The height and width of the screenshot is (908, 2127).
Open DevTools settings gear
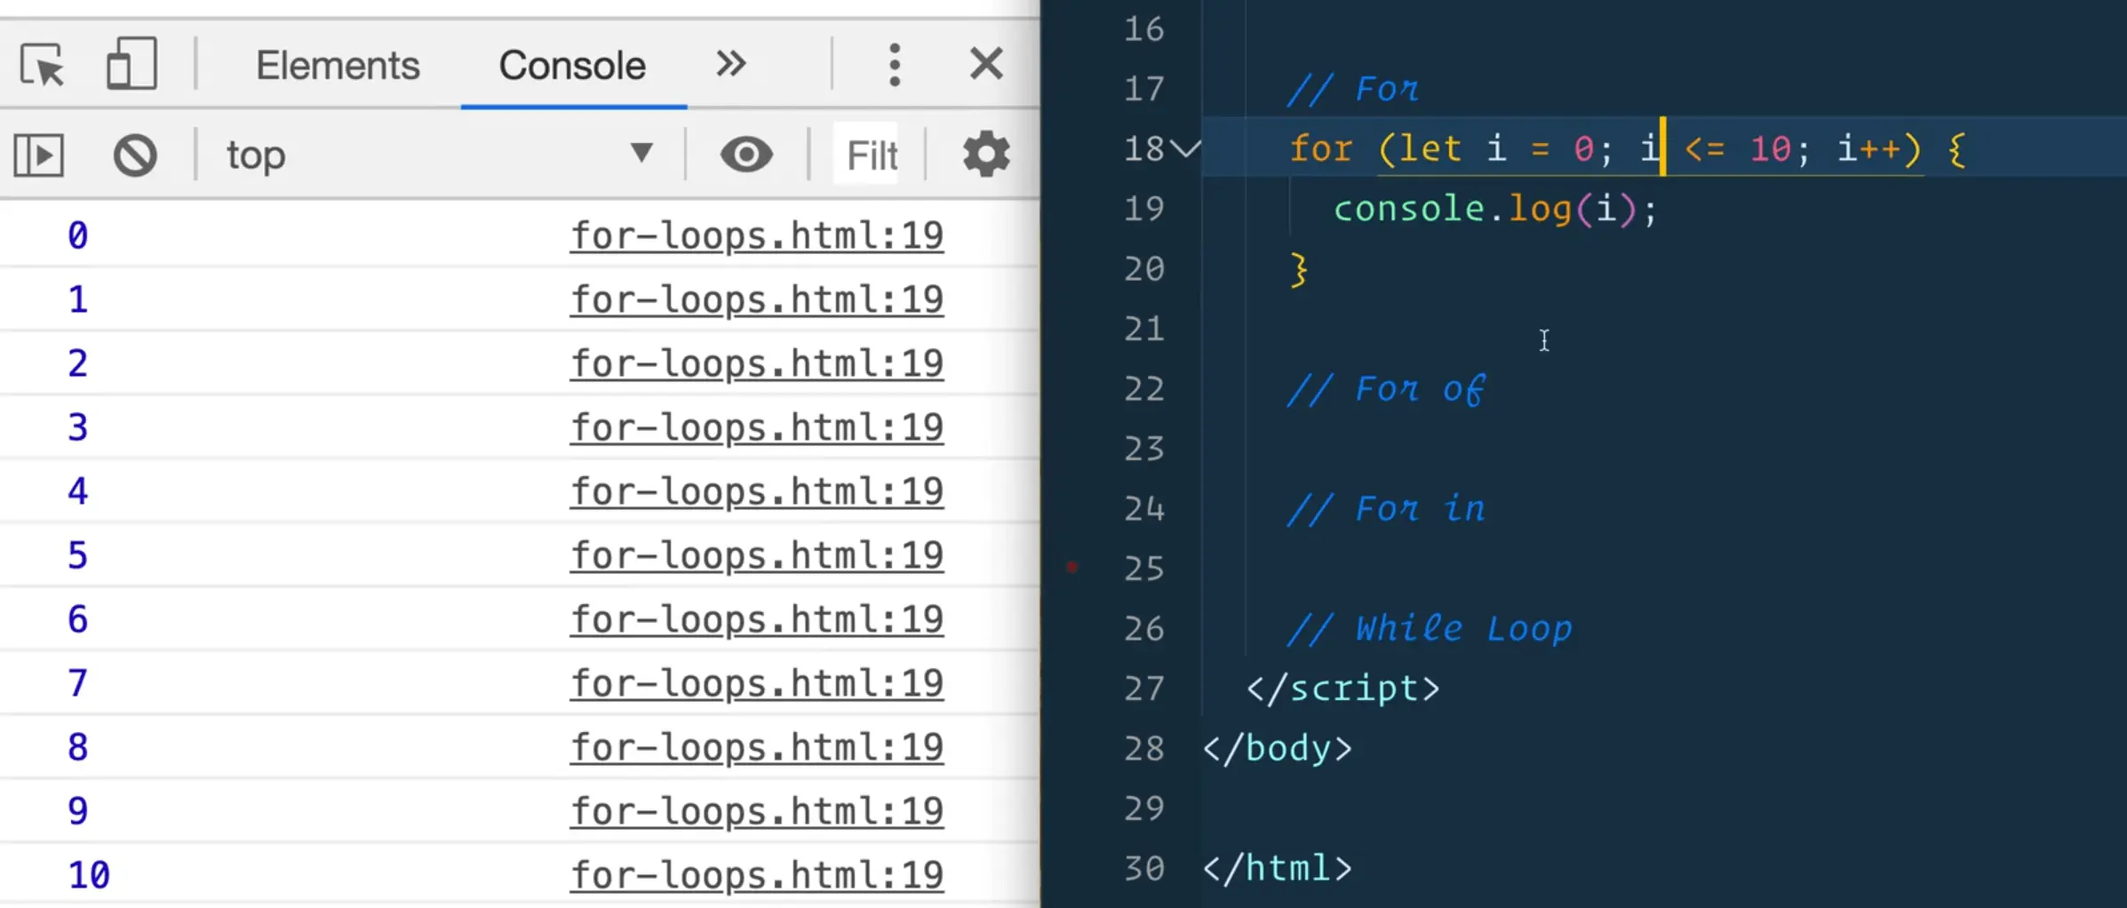coord(985,154)
